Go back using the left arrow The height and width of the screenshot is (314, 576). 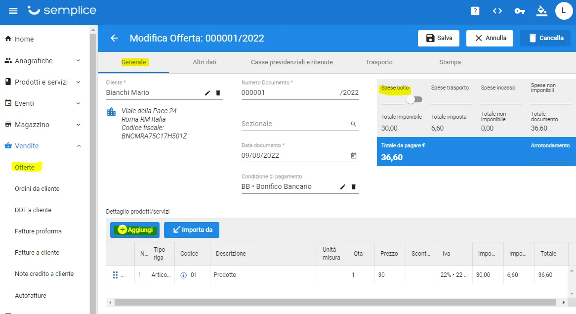click(x=114, y=38)
